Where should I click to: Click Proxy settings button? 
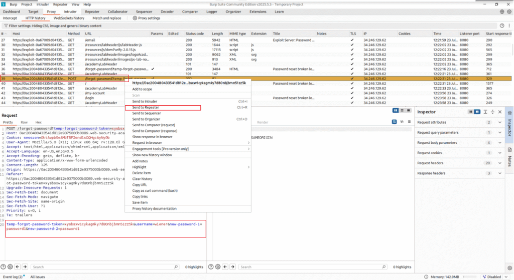point(146,19)
